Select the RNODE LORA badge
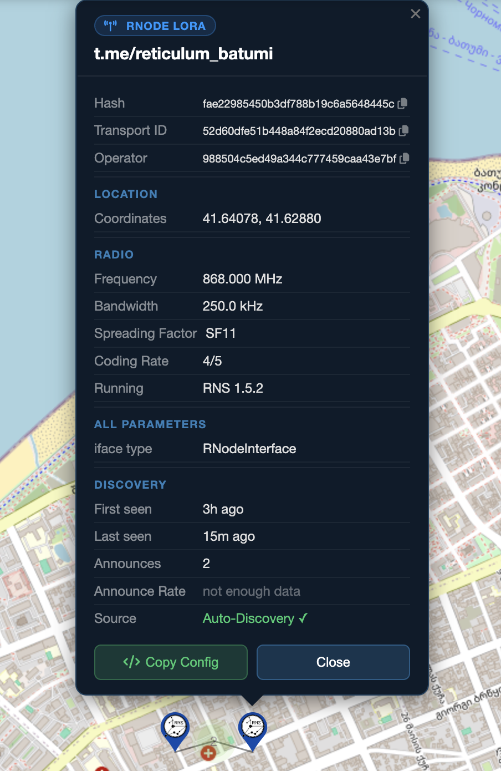Image resolution: width=501 pixels, height=771 pixels. pos(155,26)
